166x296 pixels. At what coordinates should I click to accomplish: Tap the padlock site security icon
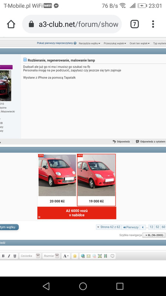click(31, 24)
